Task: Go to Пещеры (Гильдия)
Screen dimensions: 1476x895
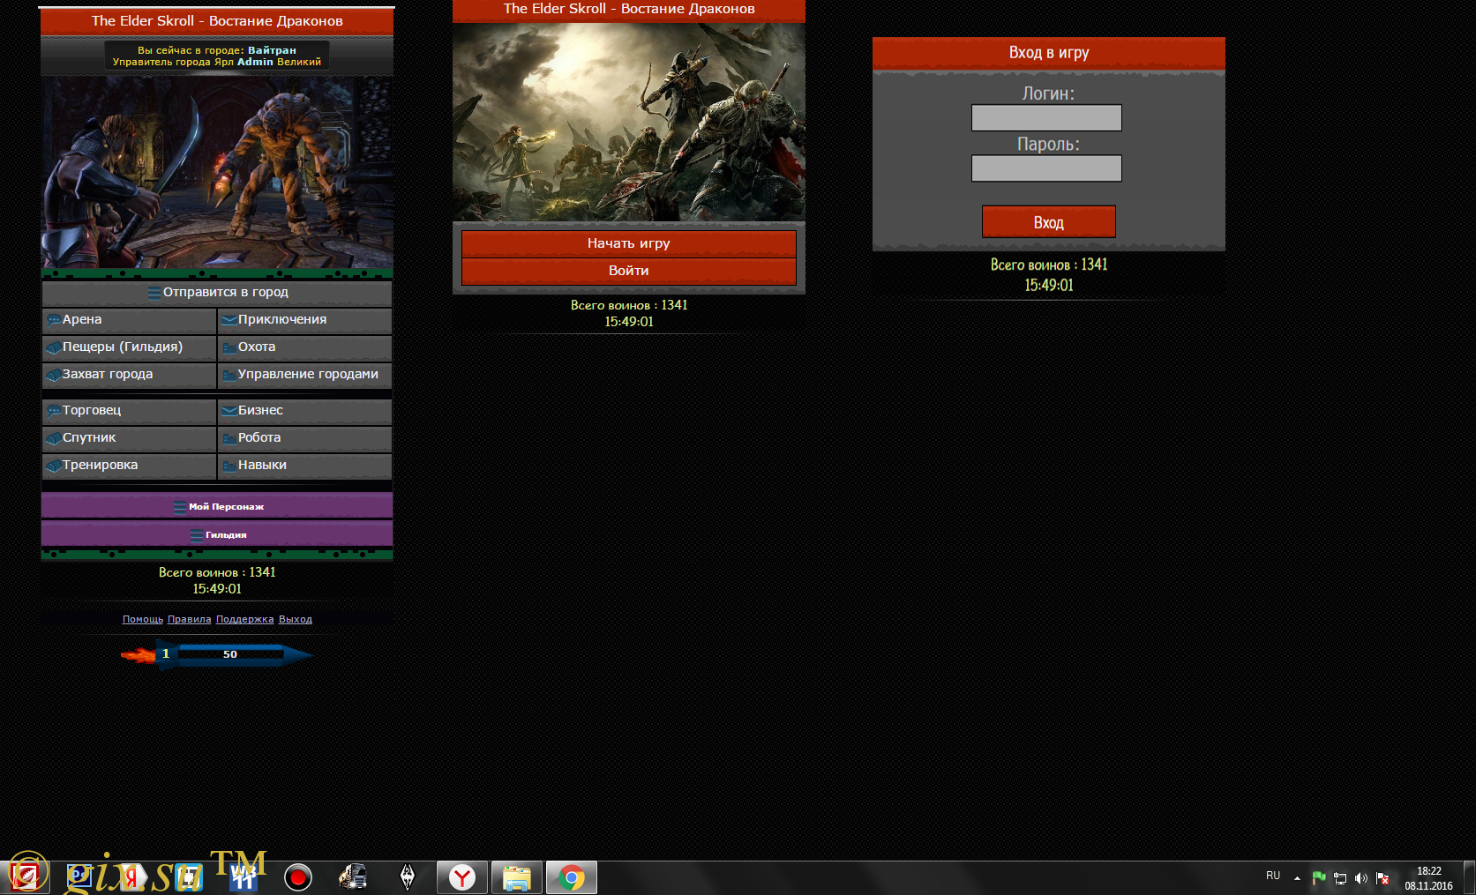Action: 129,347
